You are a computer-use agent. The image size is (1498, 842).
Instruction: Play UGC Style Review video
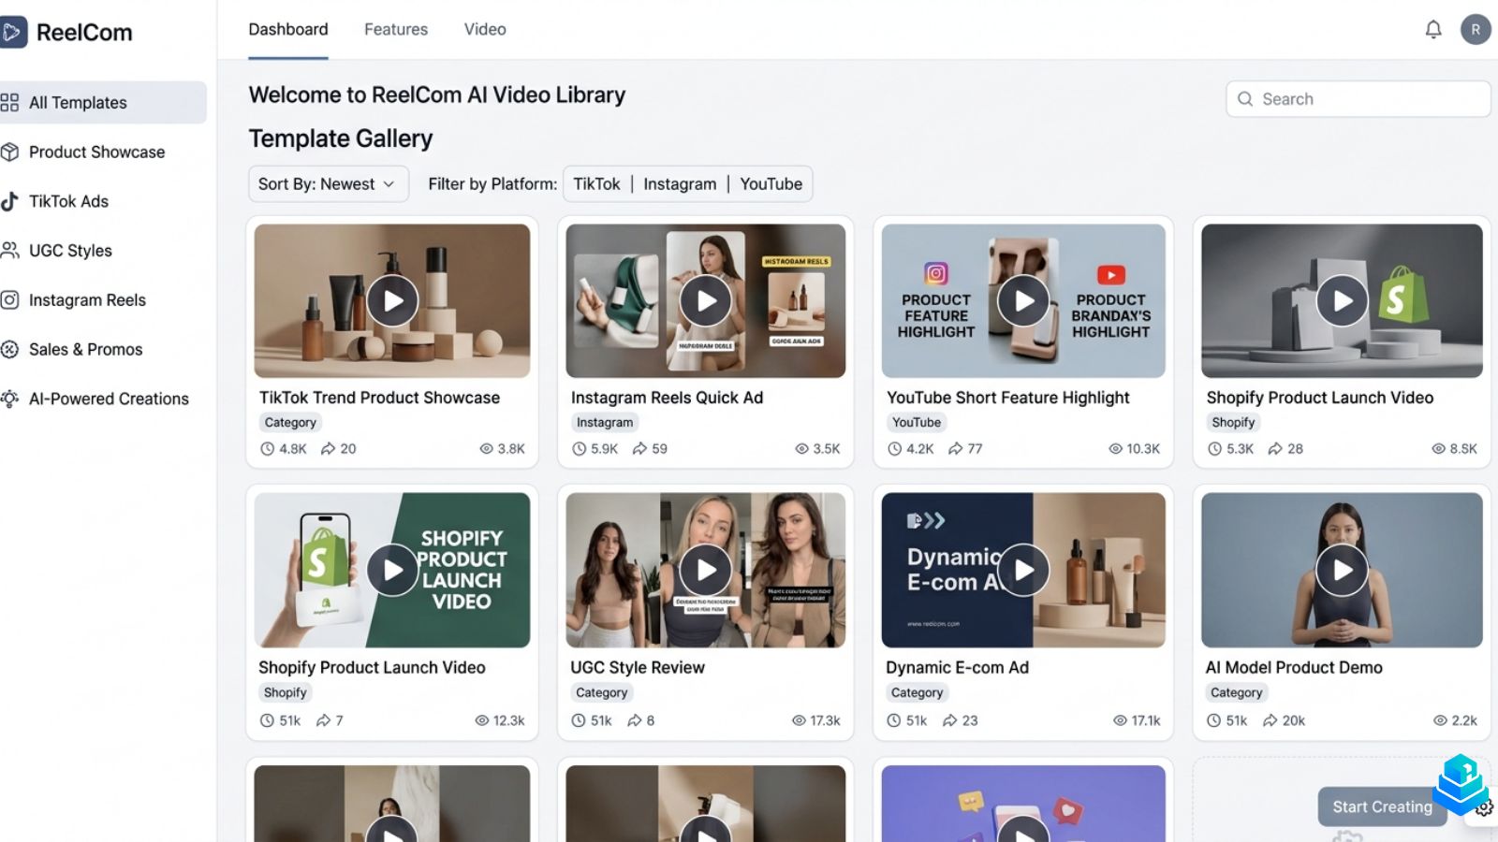coord(706,570)
